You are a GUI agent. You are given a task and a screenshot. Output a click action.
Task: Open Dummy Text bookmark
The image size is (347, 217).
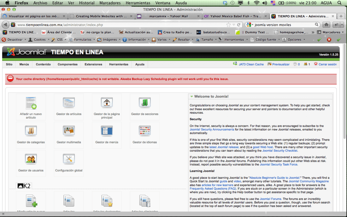(x=252, y=32)
